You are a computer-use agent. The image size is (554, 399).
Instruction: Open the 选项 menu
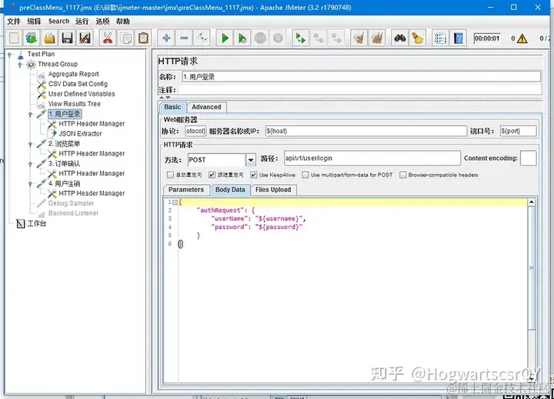[102, 22]
